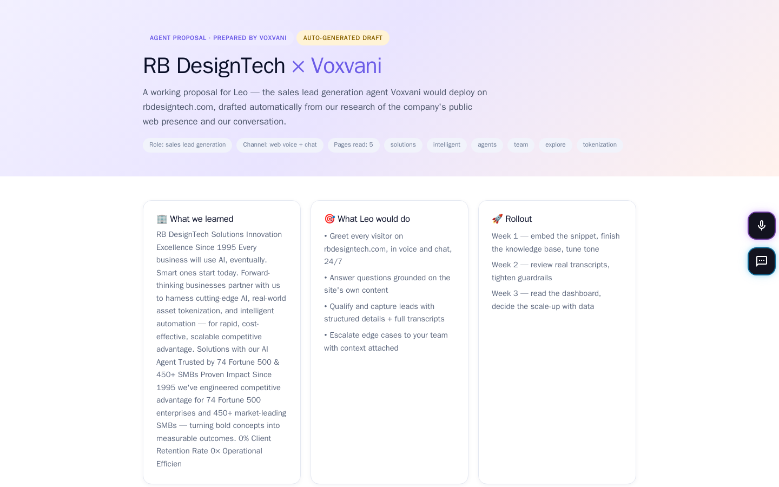Click the 'solutions' tag chip
The width and height of the screenshot is (779, 487).
403,145
